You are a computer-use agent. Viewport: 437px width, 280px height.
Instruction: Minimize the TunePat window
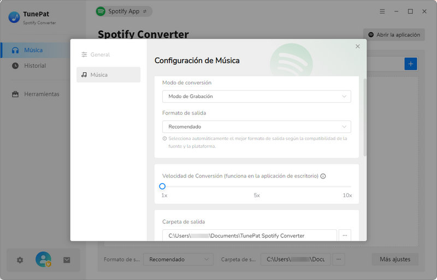(x=396, y=11)
